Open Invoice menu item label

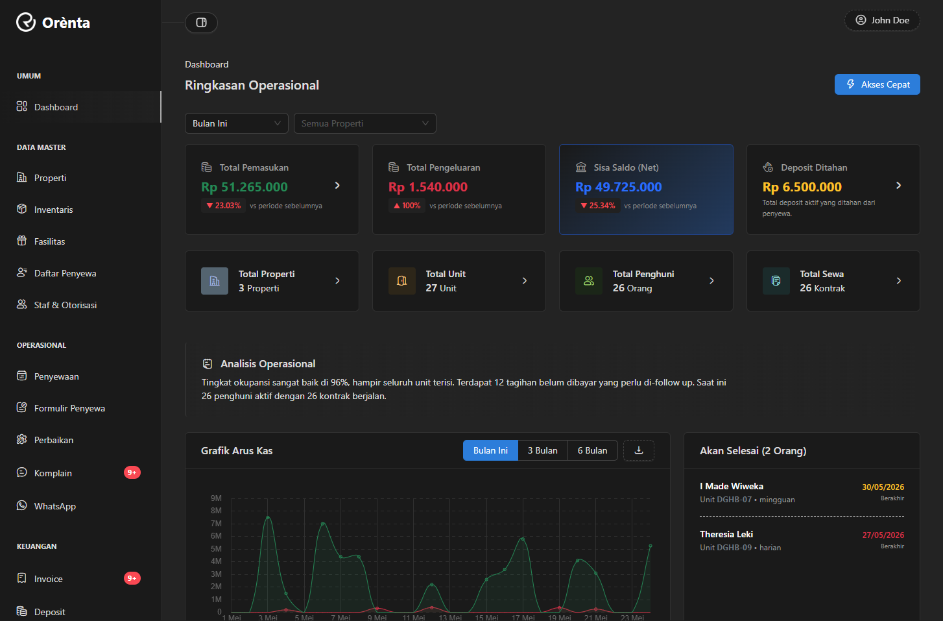[49, 579]
